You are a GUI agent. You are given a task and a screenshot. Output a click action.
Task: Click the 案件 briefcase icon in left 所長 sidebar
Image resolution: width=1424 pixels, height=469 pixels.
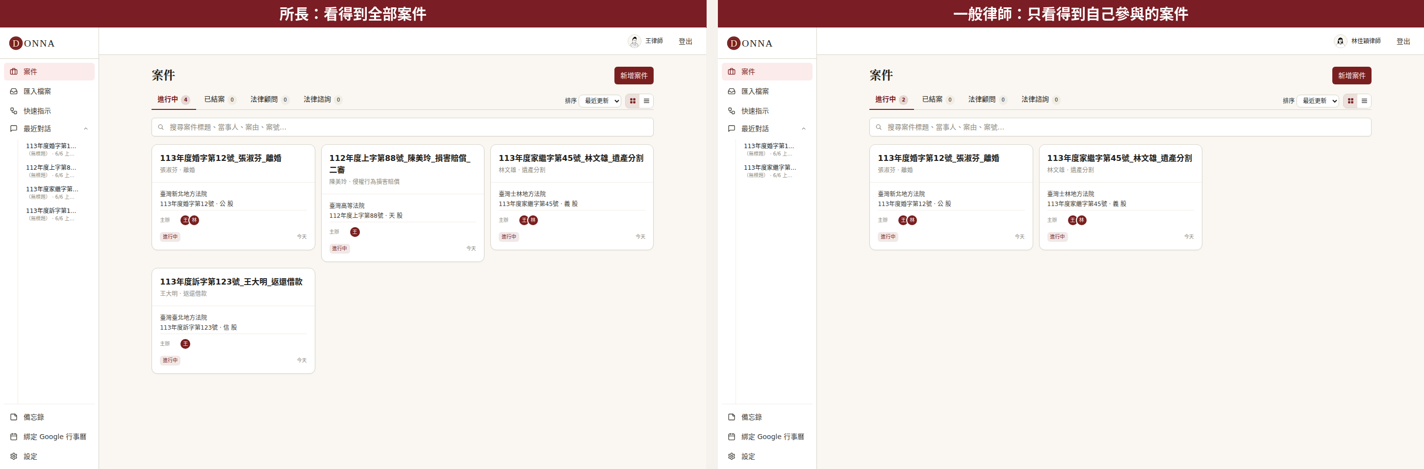tap(14, 72)
